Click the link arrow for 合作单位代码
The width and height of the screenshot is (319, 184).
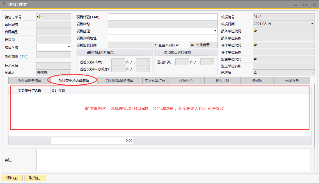click(x=255, y=45)
